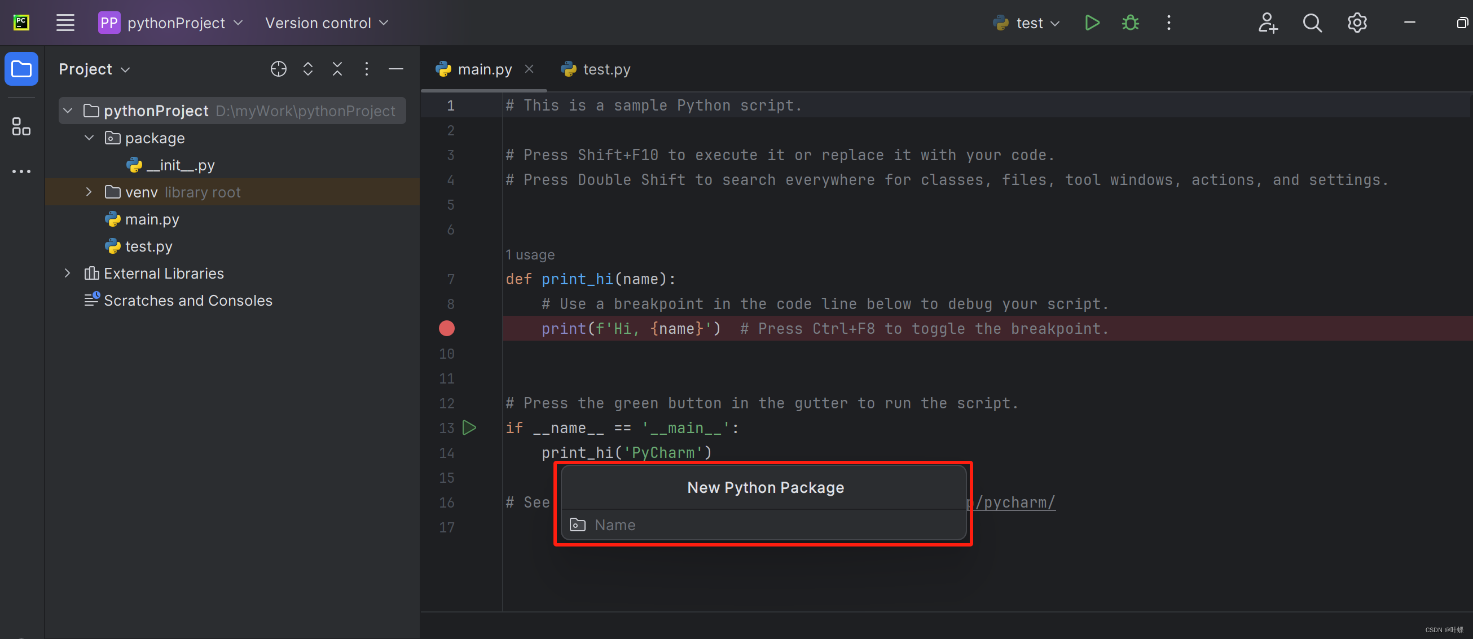
Task: Open the main hamburger menu
Action: pos(65,23)
